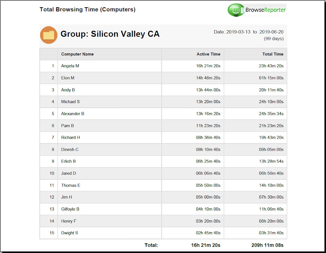Image resolution: width=326 pixels, height=253 pixels.
Task: Click the BrowseReporter globe logo
Action: tap(236, 10)
